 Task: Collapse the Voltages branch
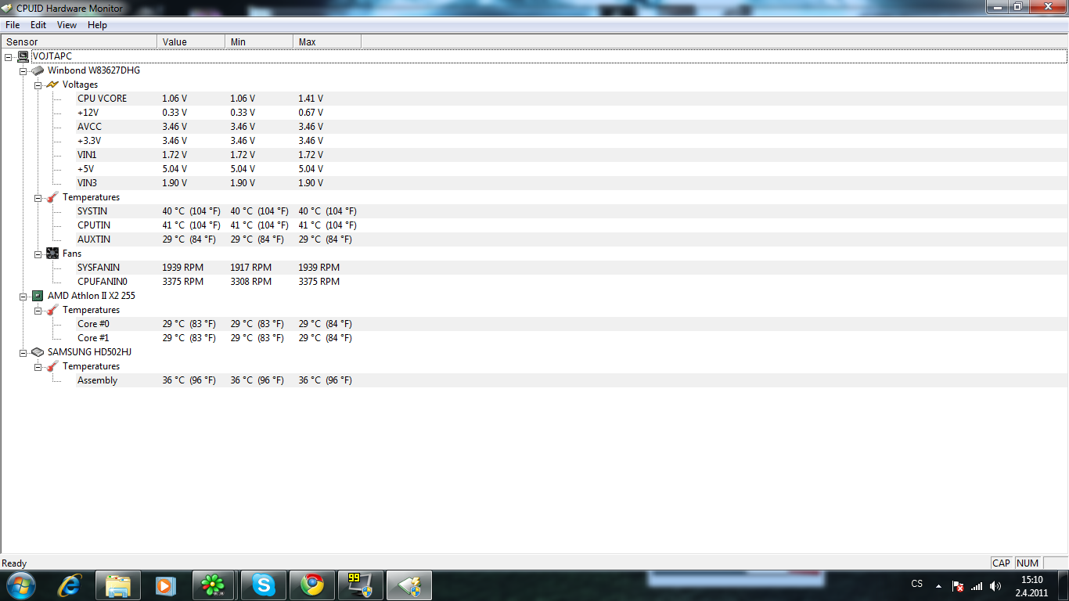(x=38, y=85)
